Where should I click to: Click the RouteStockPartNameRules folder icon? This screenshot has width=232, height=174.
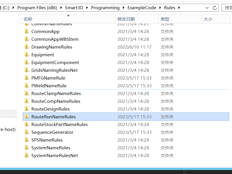click(x=27, y=124)
